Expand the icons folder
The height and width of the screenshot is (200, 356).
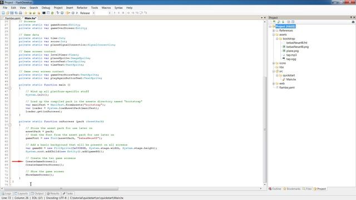274,63
